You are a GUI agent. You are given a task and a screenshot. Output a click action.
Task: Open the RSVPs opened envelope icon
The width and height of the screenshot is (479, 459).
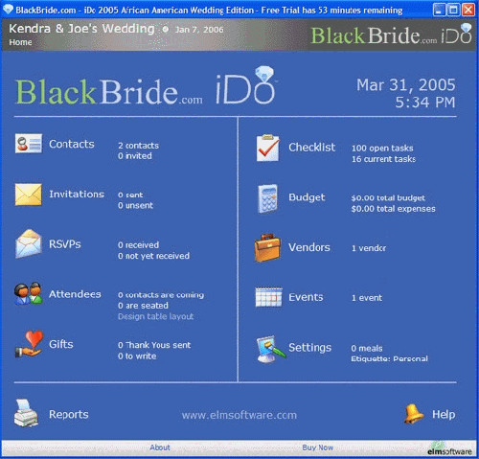pyautogui.click(x=29, y=243)
